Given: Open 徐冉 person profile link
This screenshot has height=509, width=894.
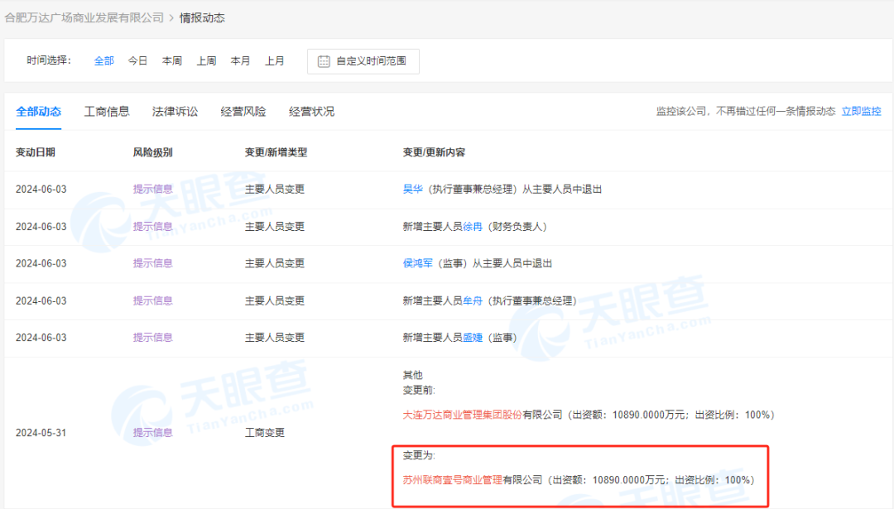Looking at the screenshot, I should tap(472, 226).
